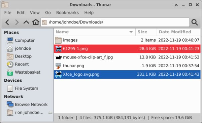The width and height of the screenshot is (202, 123).
Task: Click the Browse Network monitors icon
Action: [10, 105]
